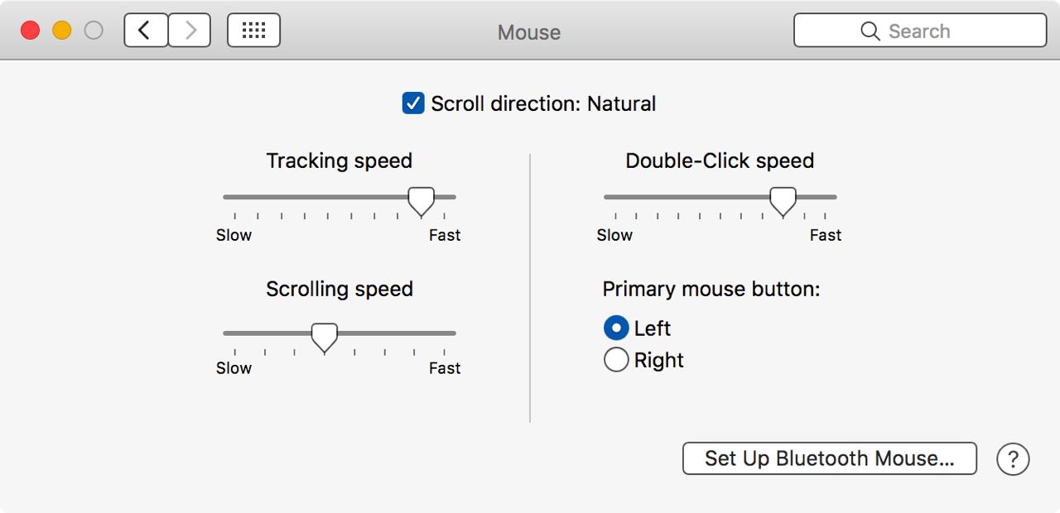Click the Scroll direction: Natural label
Viewport: 1060px width, 513px height.
(543, 103)
